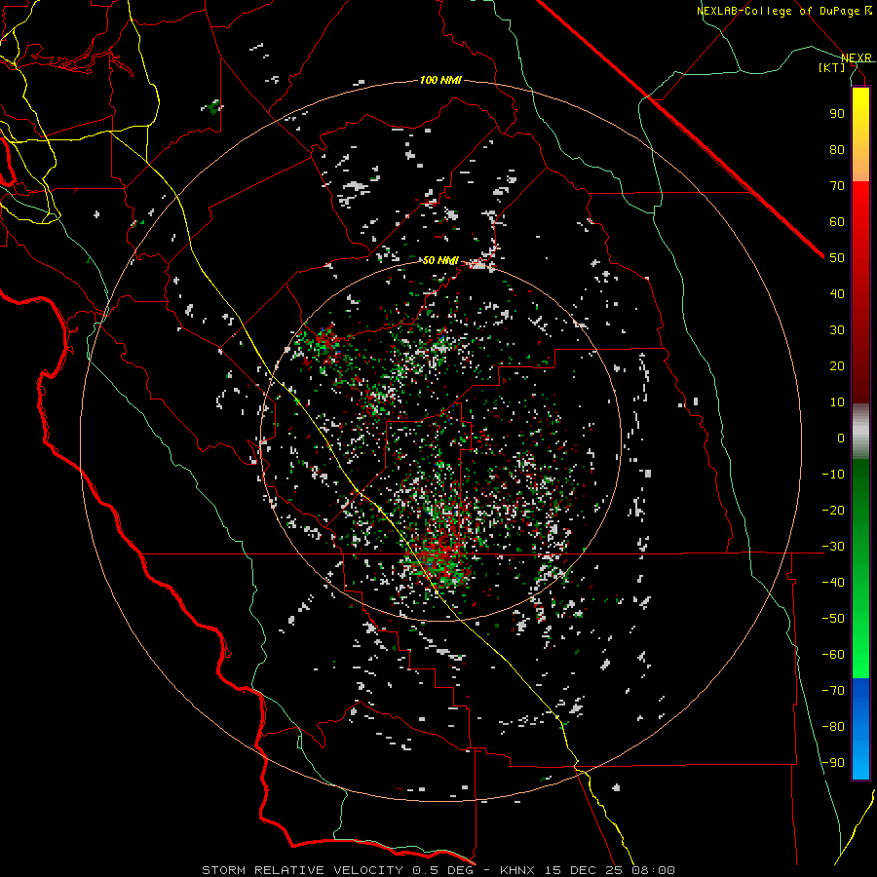Image resolution: width=877 pixels, height=877 pixels.
Task: Click the -70 value on the velocity scale
Action: [x=833, y=690]
